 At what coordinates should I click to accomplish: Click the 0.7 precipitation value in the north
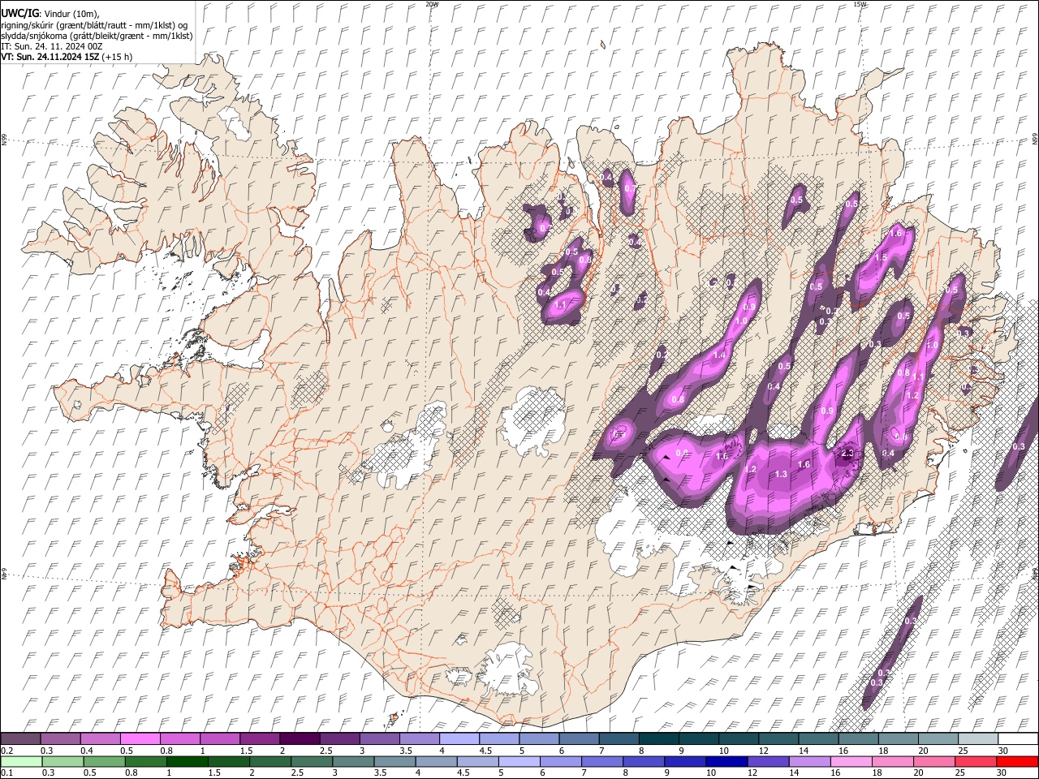pos(630,188)
